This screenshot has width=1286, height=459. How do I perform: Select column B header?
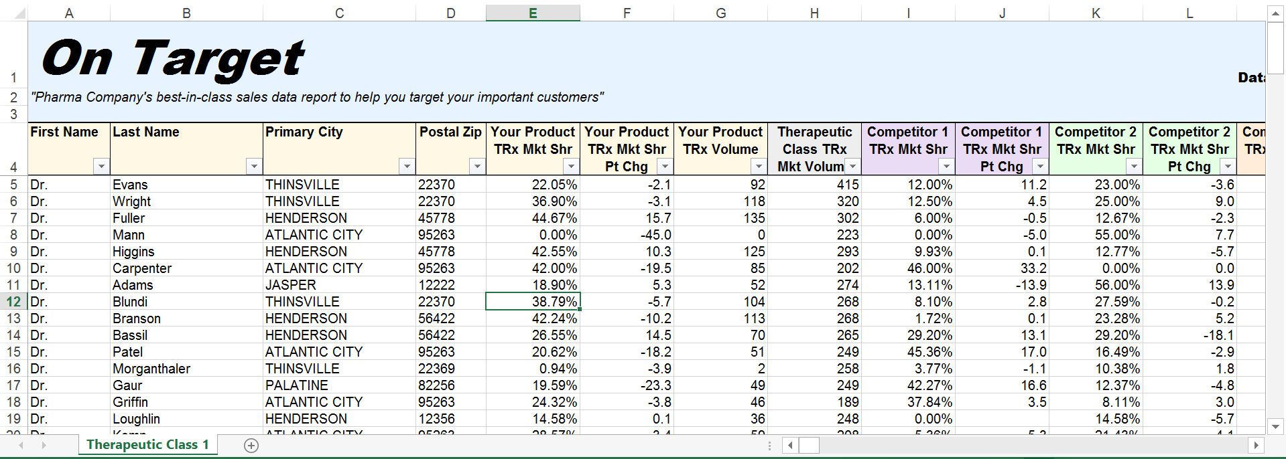(186, 13)
